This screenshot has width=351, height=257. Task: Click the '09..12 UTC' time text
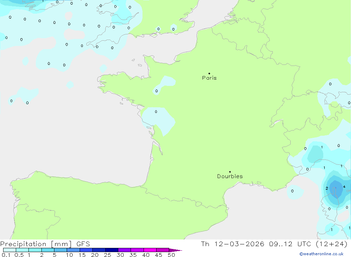point(290,244)
